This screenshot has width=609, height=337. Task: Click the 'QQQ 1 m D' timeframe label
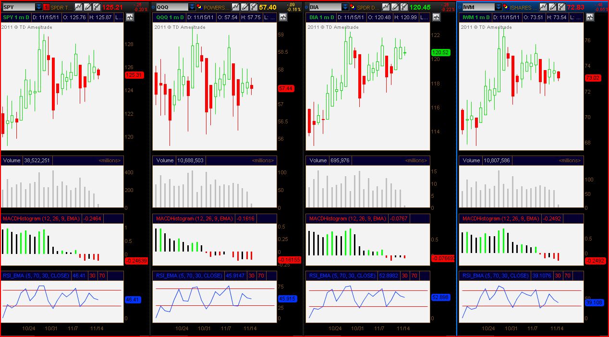(170, 17)
